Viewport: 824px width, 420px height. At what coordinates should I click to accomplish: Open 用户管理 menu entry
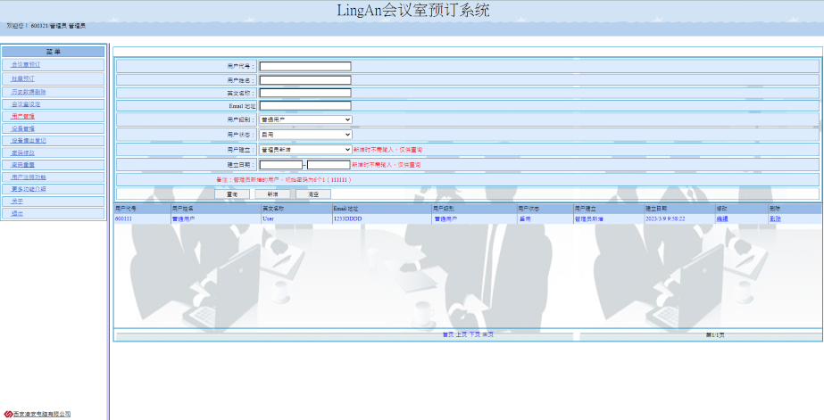click(23, 116)
